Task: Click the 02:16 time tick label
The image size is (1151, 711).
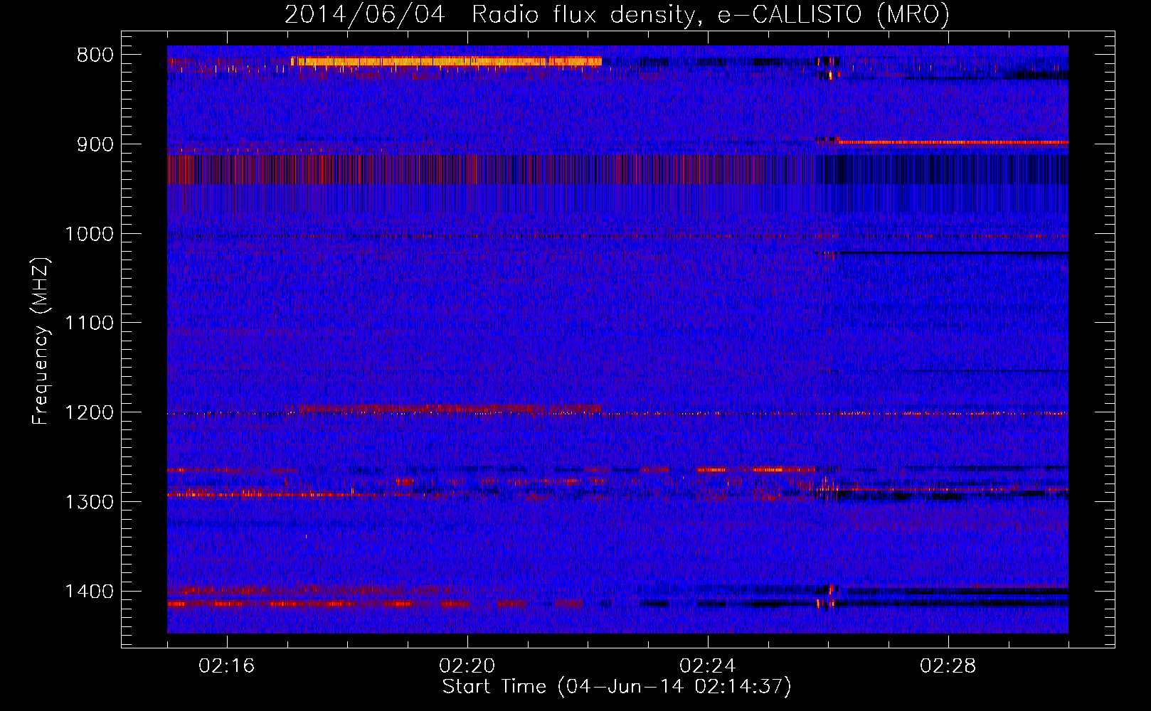Action: point(227,666)
